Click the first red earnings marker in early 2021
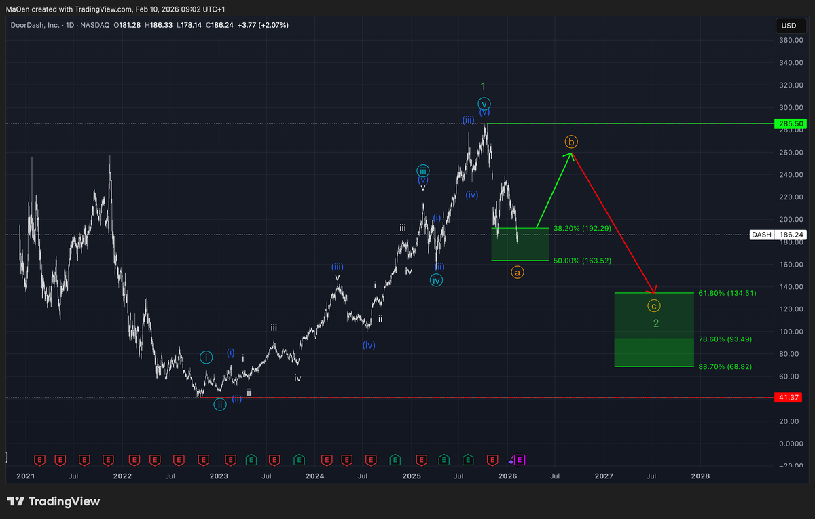815x519 pixels. point(40,460)
